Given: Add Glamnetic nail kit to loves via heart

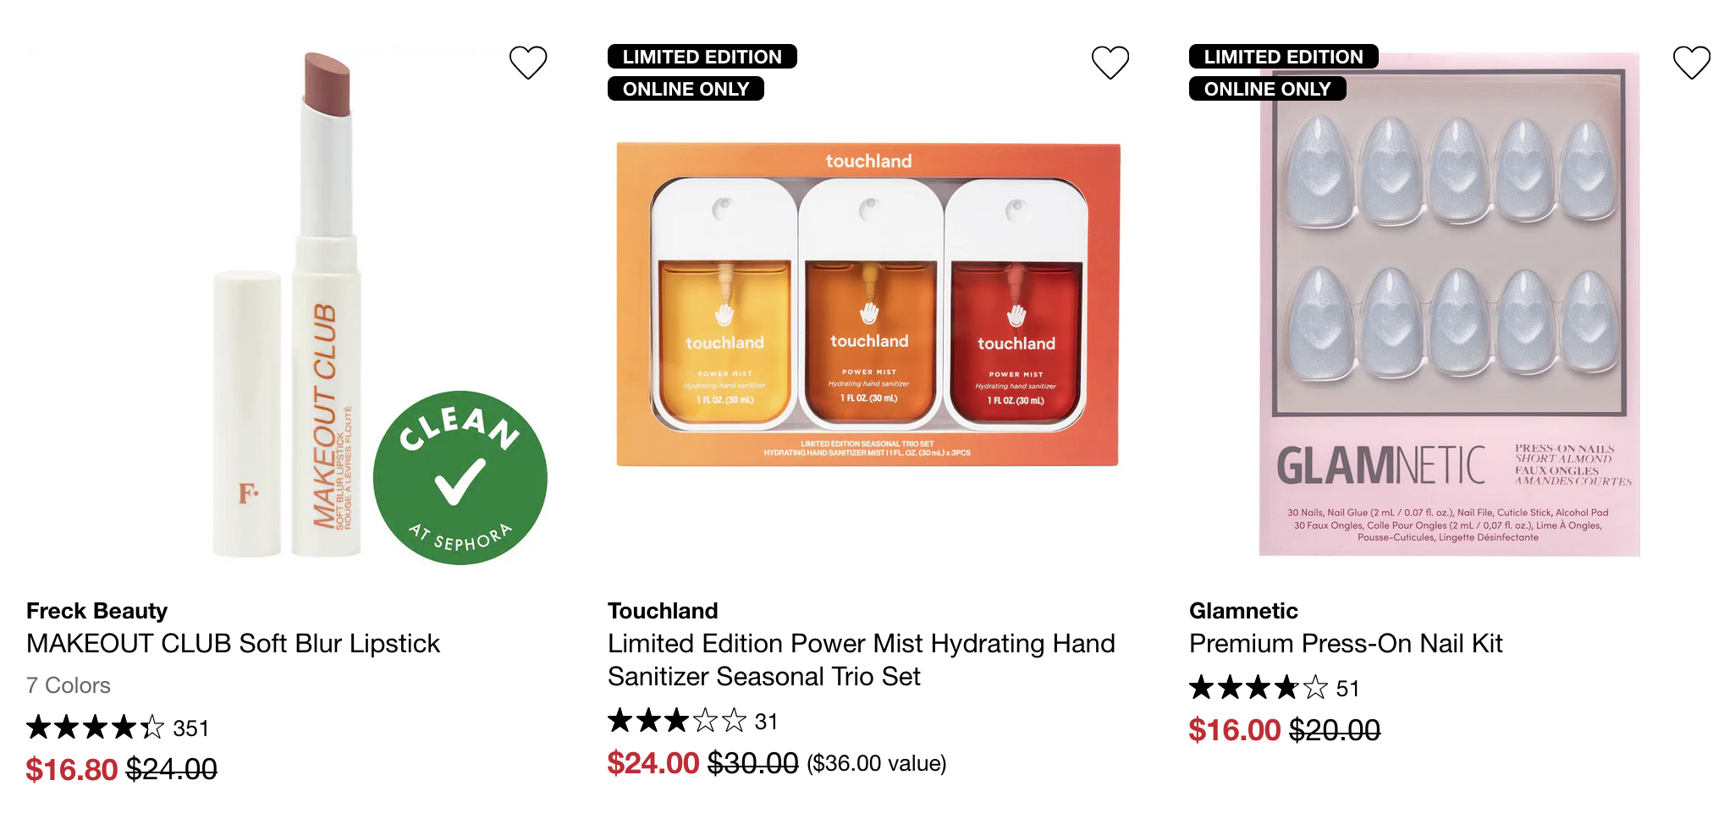Looking at the screenshot, I should (x=1692, y=63).
